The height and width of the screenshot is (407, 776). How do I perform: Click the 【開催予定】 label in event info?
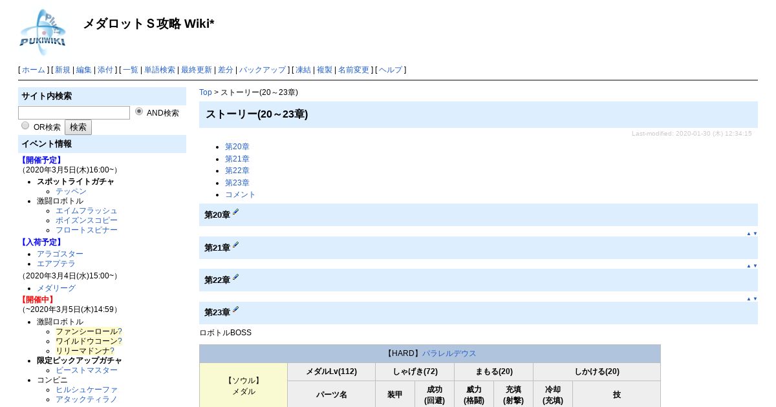[41, 160]
